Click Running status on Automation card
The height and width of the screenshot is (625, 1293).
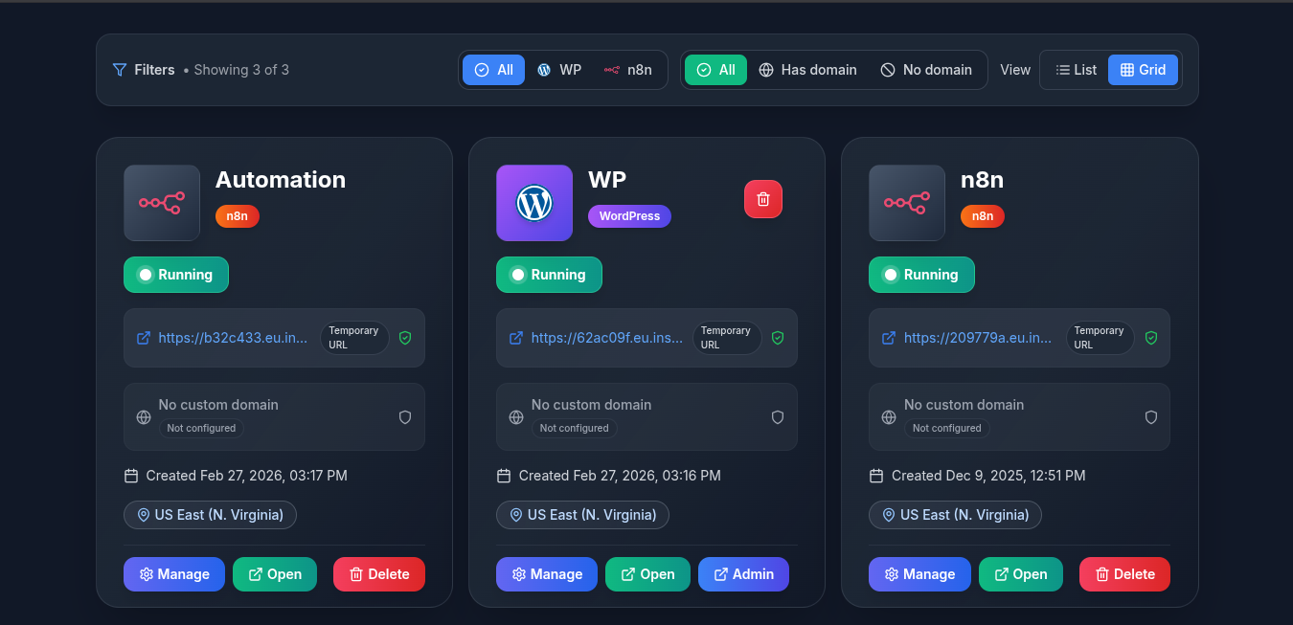pos(176,275)
